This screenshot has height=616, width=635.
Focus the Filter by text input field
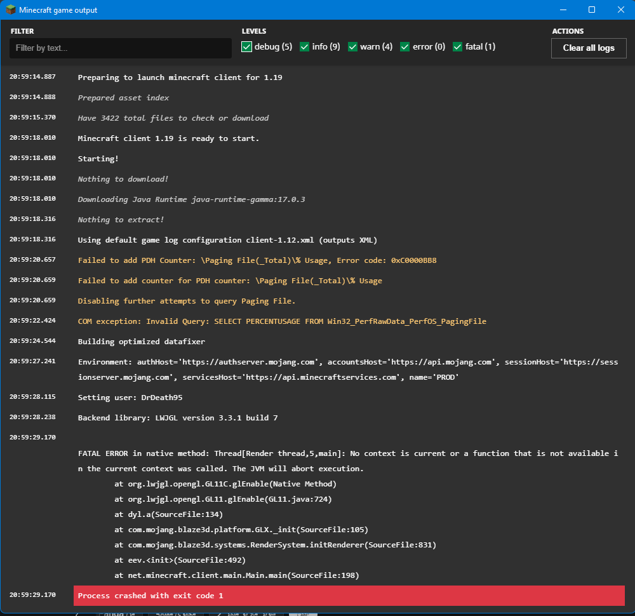pyautogui.click(x=120, y=48)
